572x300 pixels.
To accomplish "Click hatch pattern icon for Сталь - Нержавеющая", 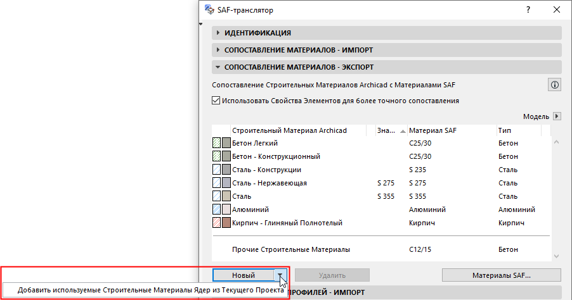I will point(217,183).
